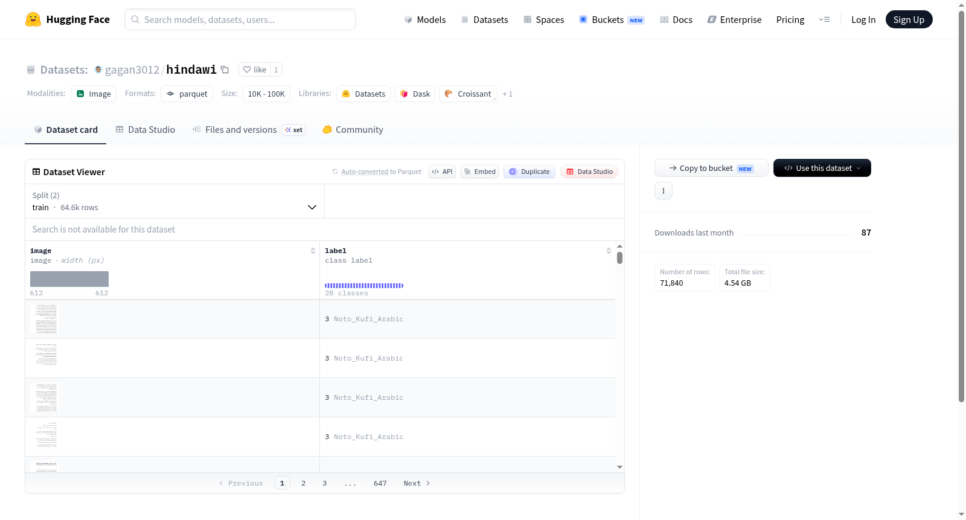The width and height of the screenshot is (966, 520).
Task: Select the Datasets library tag
Action: (363, 94)
